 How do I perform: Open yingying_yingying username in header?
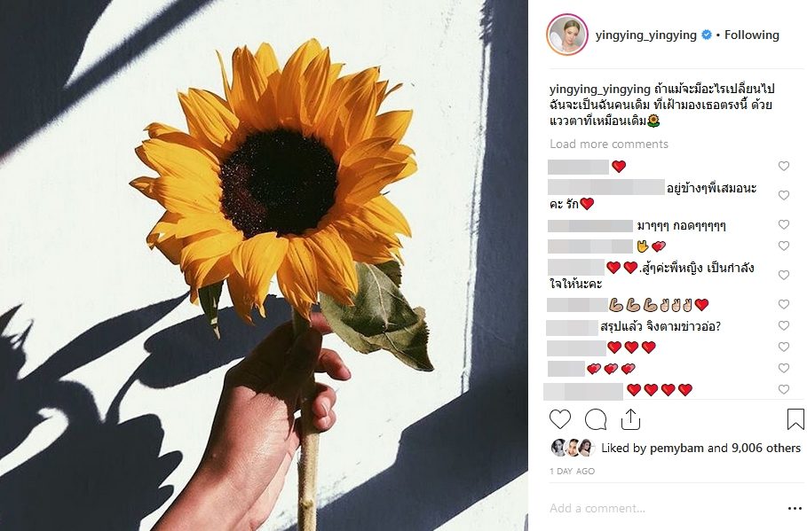646,35
